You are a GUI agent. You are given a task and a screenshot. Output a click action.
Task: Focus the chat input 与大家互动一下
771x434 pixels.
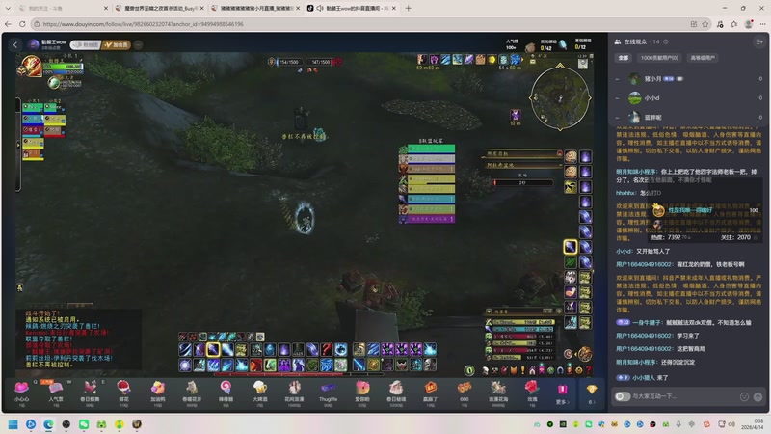[x=684, y=396]
